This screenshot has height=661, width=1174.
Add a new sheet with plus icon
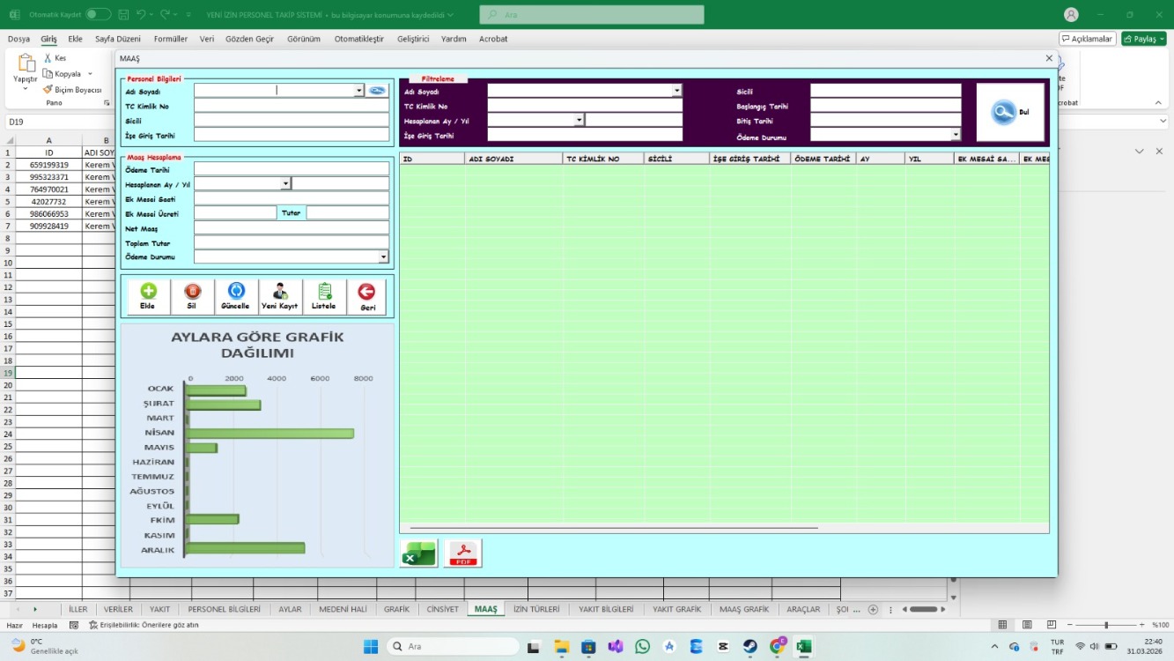tap(873, 609)
